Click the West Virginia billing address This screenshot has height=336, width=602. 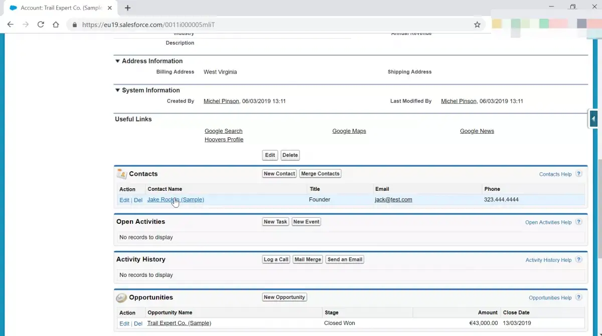(x=220, y=72)
